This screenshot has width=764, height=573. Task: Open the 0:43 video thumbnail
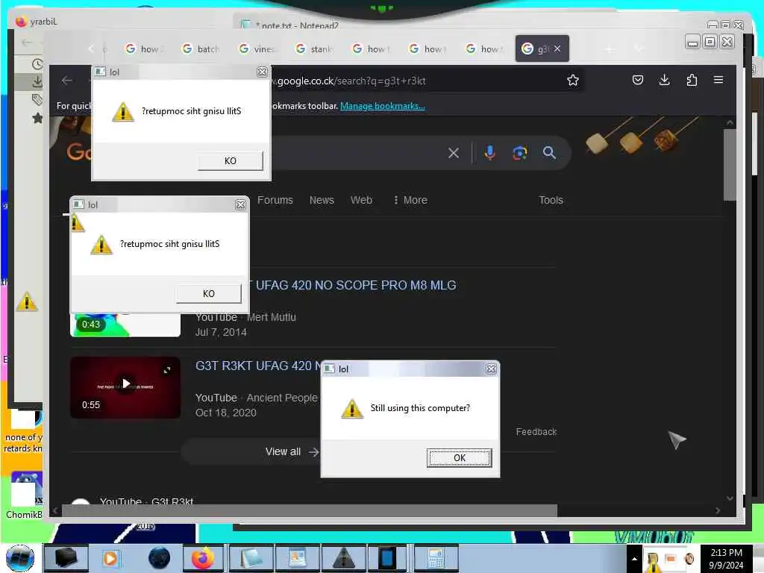point(125,325)
